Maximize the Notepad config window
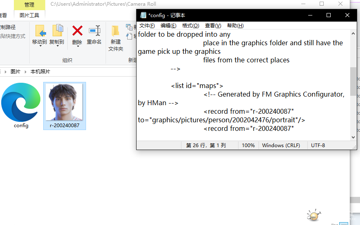Screen dimensions: 360x225 point(329,15)
